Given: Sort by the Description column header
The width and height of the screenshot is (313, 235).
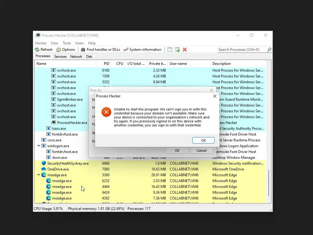Looking at the screenshot, I should [x=238, y=64].
